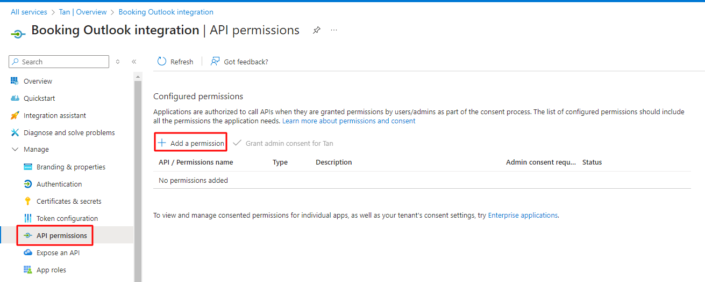
Task: Open Learn more about permissions and consent link
Action: coord(348,121)
